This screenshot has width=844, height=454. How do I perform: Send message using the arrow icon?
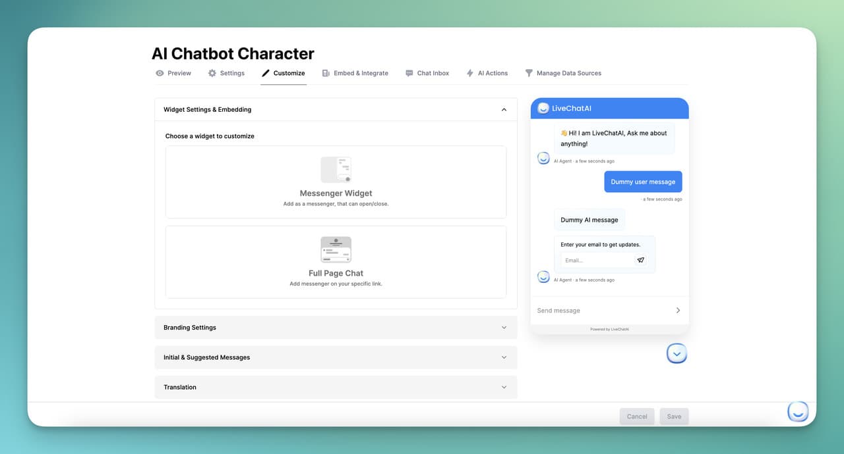point(678,311)
